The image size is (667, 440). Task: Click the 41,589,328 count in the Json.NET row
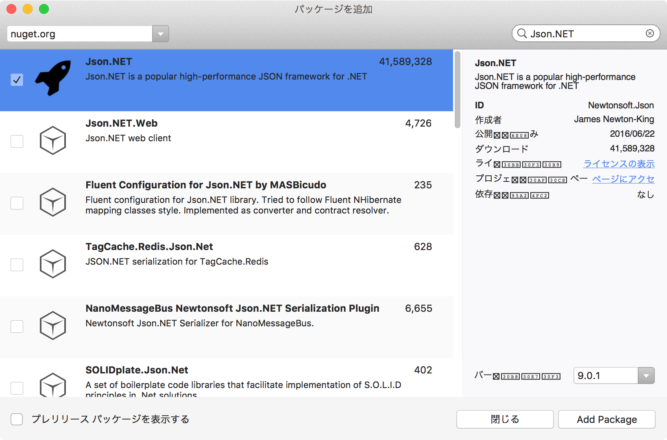click(405, 61)
